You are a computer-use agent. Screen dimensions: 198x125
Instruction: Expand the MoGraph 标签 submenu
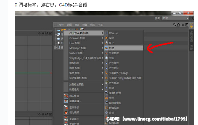pyautogui.click(x=84, y=48)
